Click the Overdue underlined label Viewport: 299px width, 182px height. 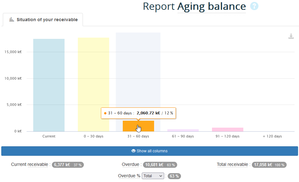tap(131, 164)
